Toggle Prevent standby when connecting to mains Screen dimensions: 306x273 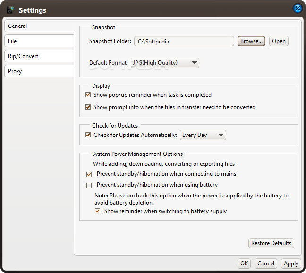coord(89,174)
